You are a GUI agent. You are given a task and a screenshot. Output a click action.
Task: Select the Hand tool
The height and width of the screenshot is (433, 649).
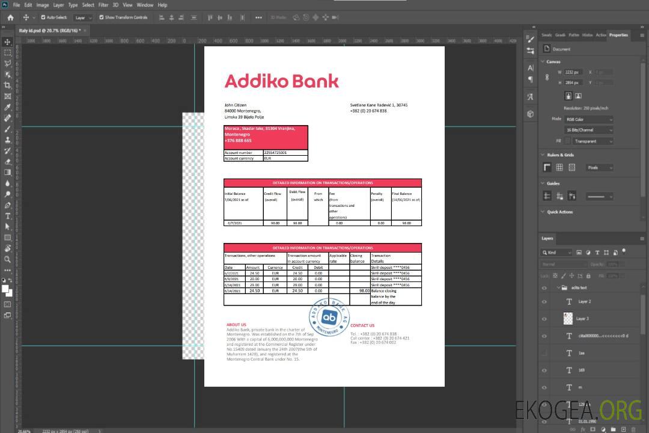pos(7,248)
